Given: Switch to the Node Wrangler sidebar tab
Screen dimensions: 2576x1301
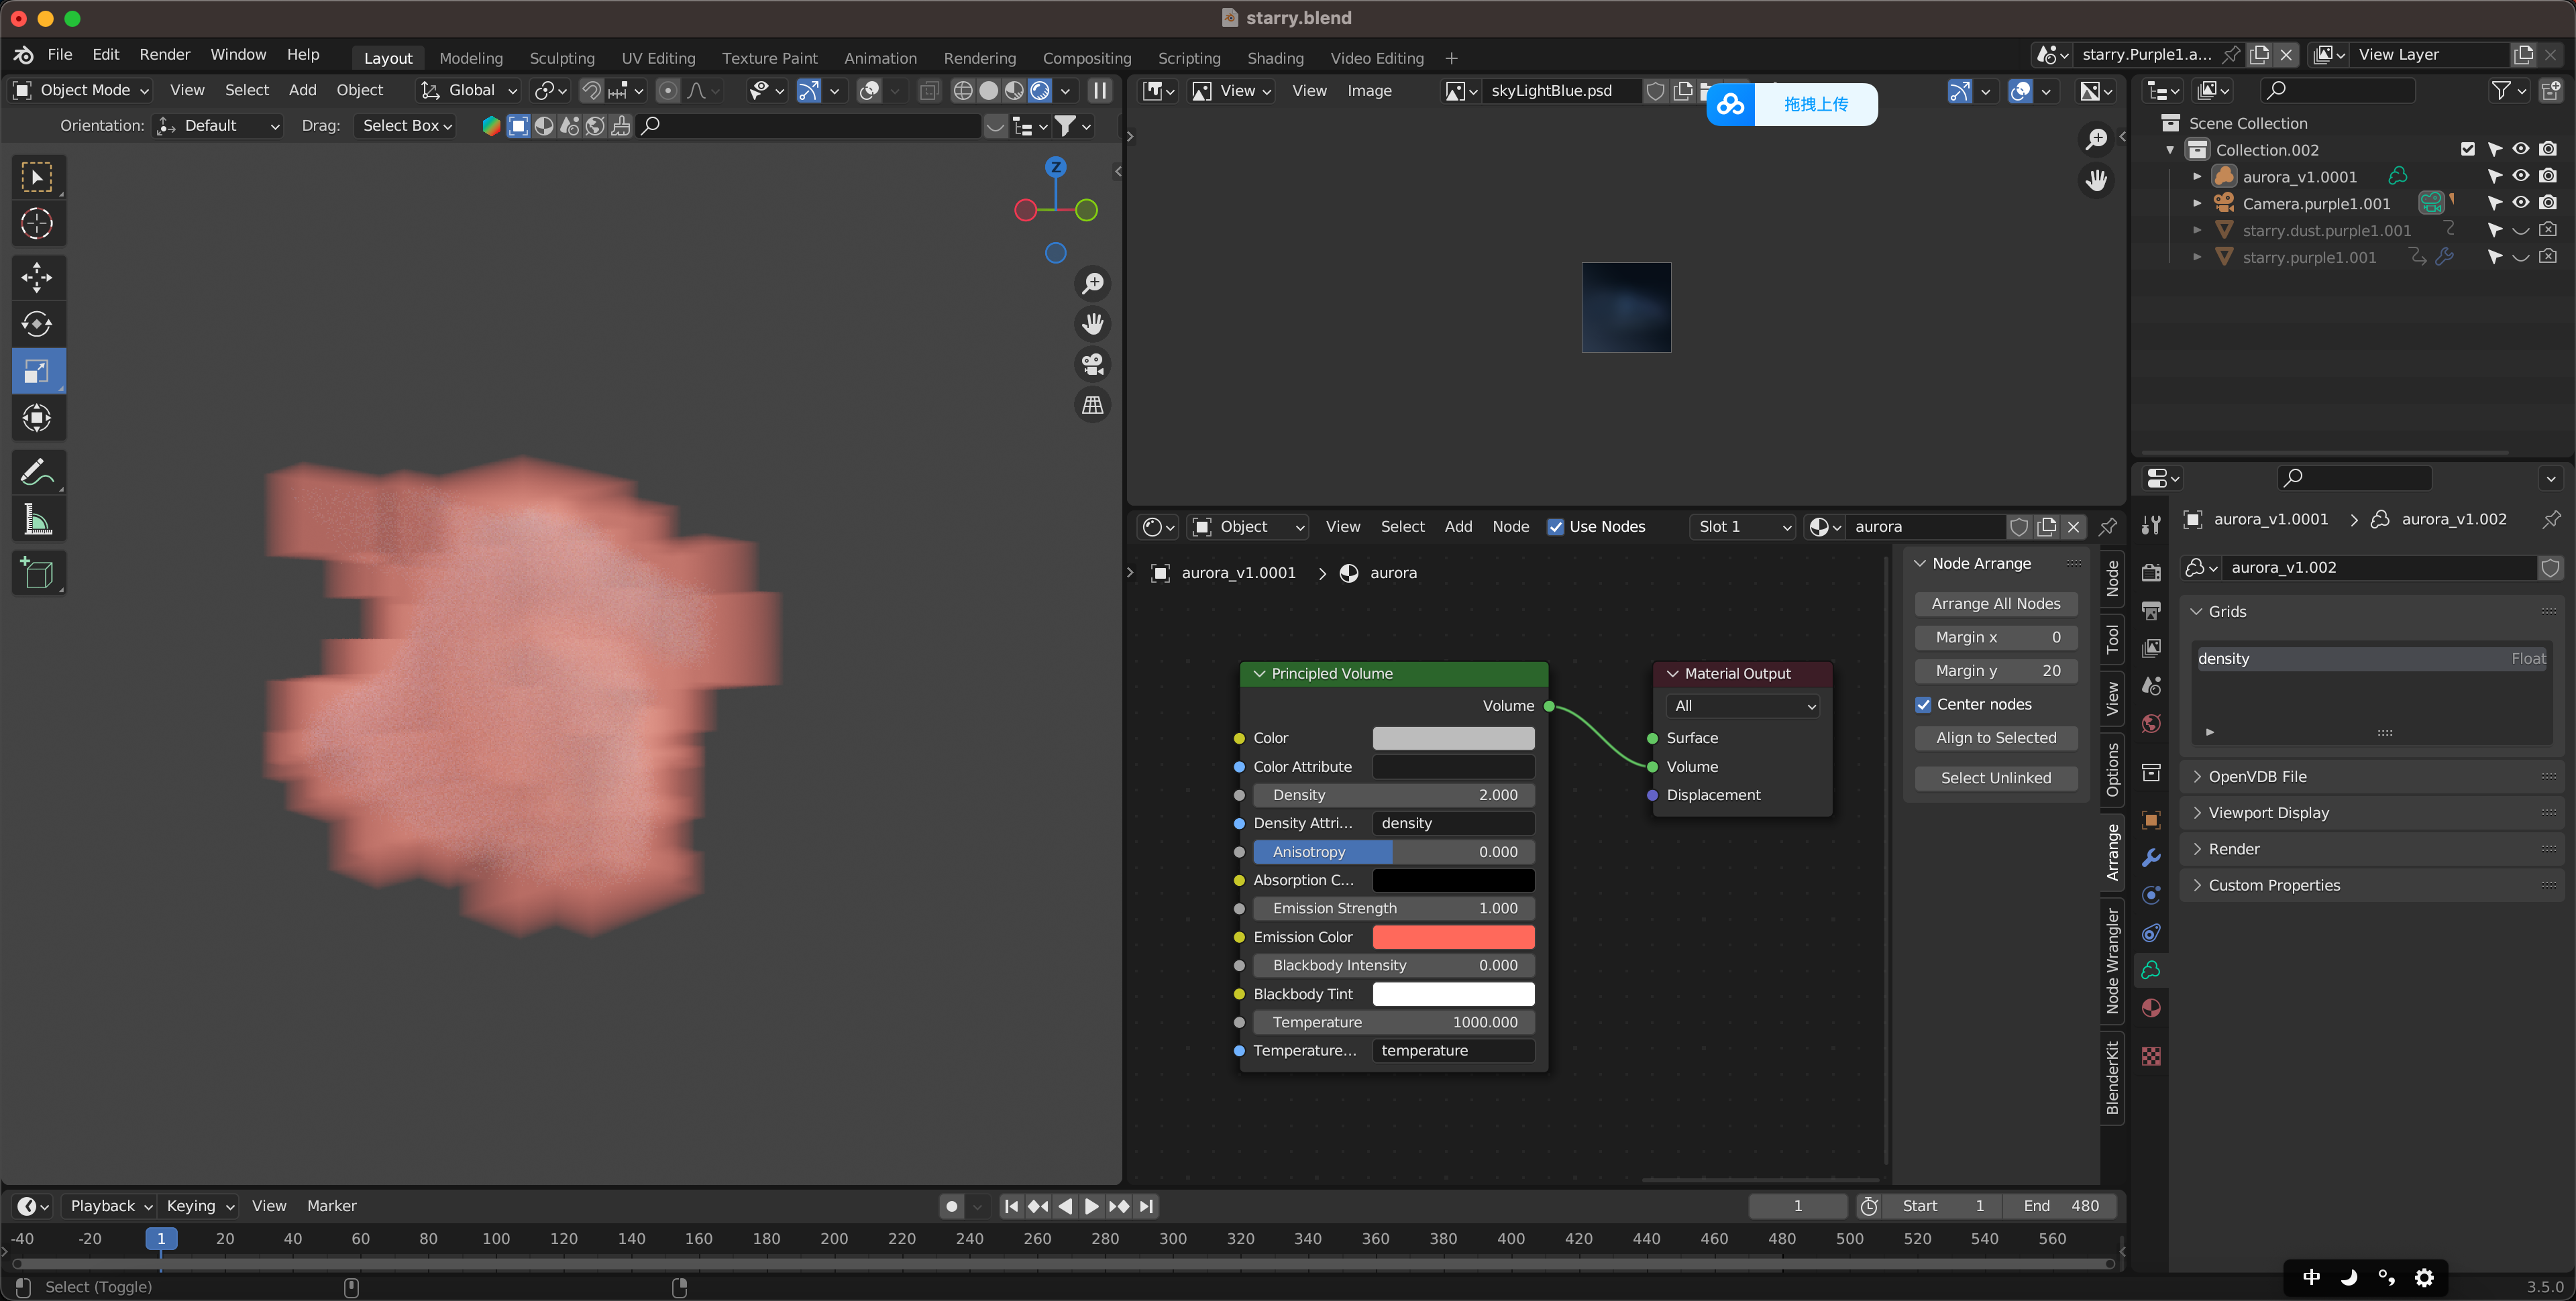Looking at the screenshot, I should (x=2112, y=961).
